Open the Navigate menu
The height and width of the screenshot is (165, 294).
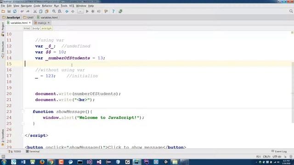pyautogui.click(x=26, y=6)
